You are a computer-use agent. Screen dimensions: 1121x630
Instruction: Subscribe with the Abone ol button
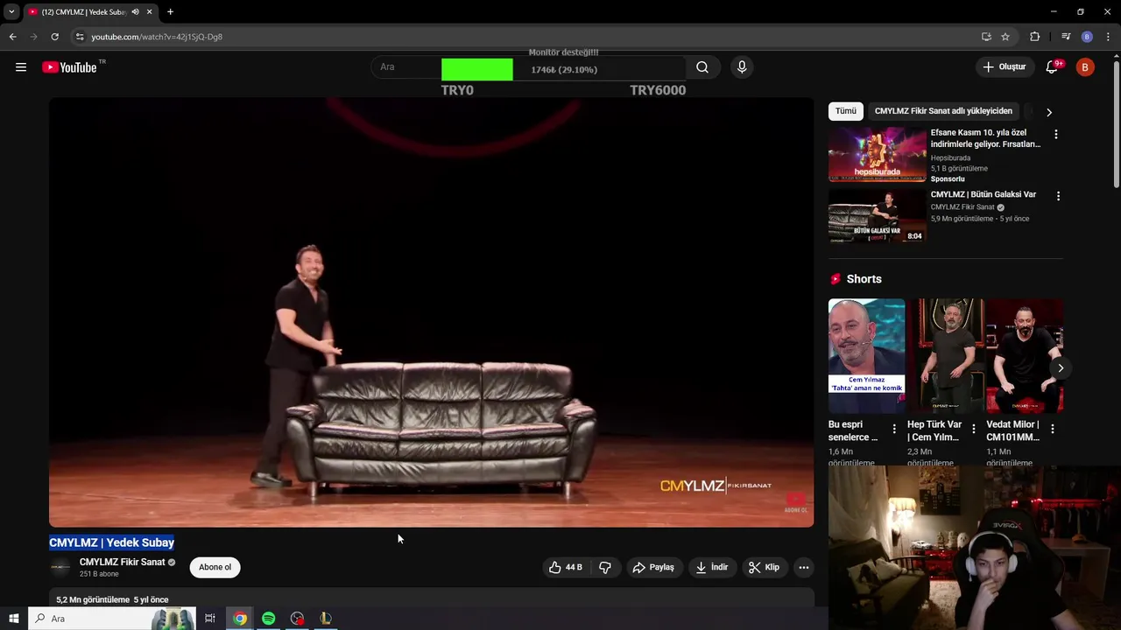(215, 567)
